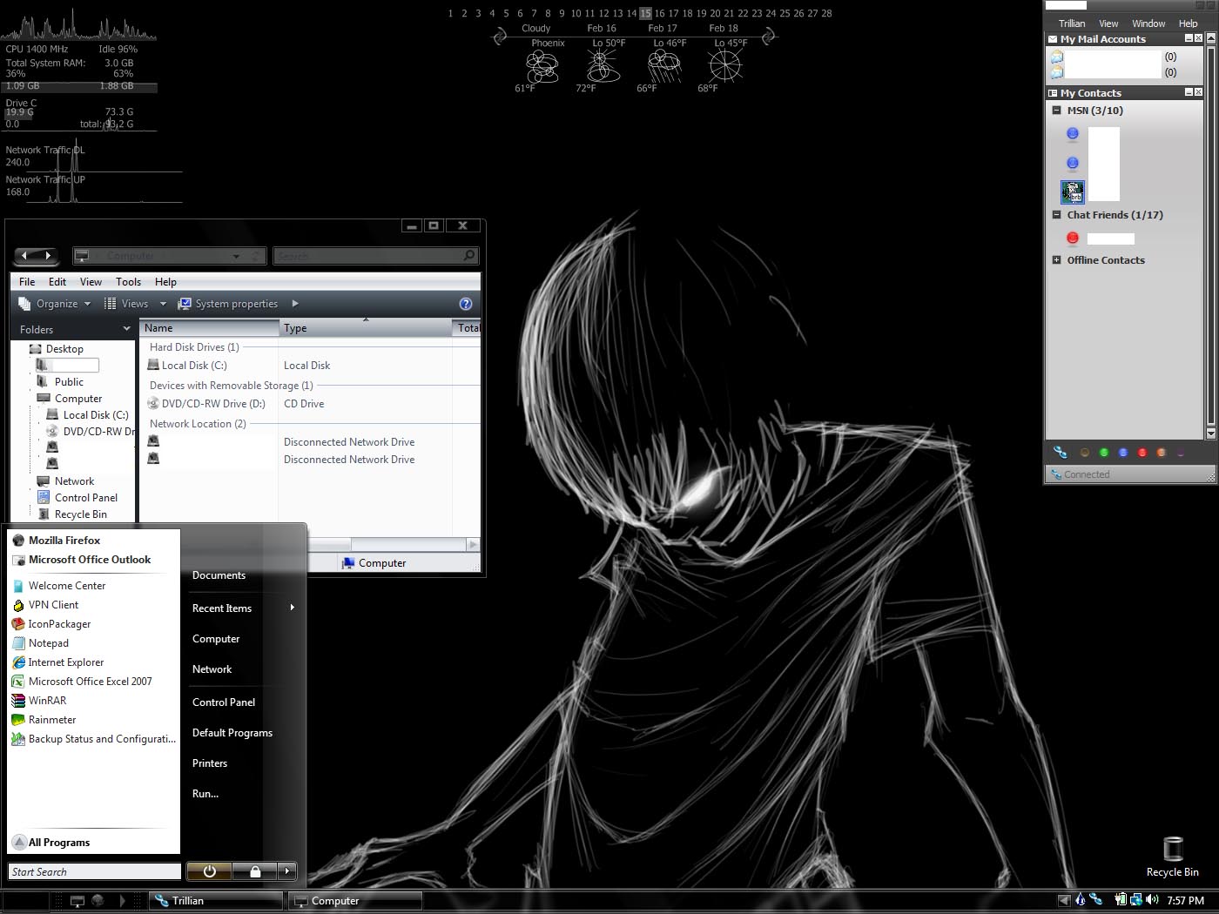Viewport: 1219px width, 914px height.
Task: Select the MSN contact with brb avatar
Action: (x=1073, y=192)
